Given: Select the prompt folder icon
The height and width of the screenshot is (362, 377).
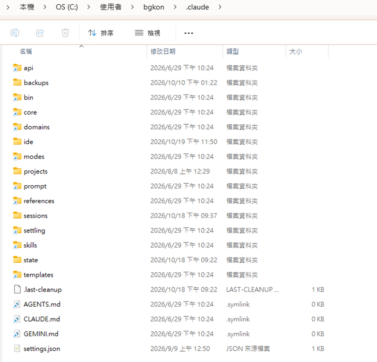Looking at the screenshot, I should click(17, 186).
